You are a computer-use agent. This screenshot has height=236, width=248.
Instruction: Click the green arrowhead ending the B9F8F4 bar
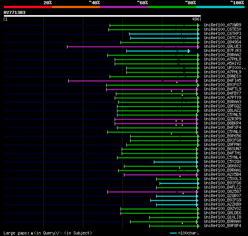[198, 226]
